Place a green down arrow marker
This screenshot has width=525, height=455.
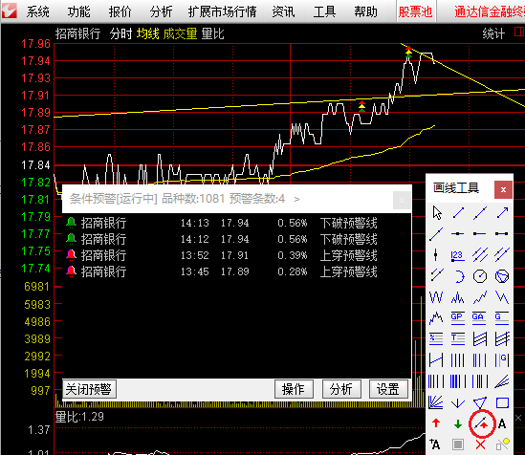pos(458,423)
